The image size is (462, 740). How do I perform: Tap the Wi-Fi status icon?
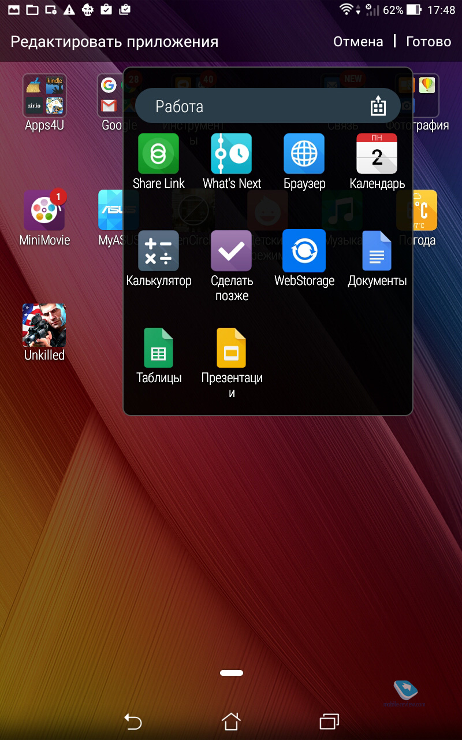pos(347,9)
